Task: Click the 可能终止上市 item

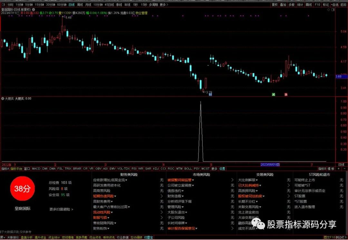Action: (x=304, y=180)
